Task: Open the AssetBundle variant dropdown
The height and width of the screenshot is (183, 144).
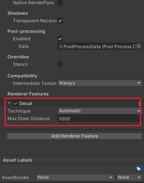Action: coord(129,178)
